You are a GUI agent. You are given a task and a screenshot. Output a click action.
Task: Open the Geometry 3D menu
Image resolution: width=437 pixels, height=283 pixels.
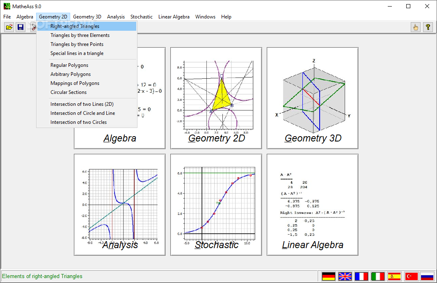(x=87, y=17)
